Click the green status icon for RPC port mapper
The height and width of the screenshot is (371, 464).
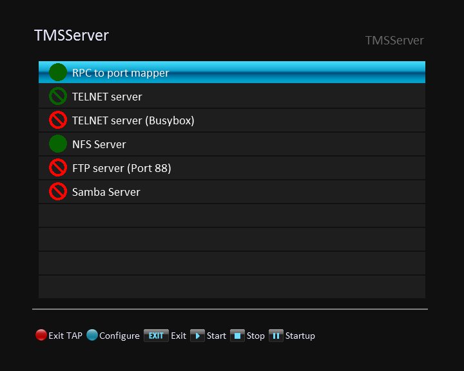point(58,72)
